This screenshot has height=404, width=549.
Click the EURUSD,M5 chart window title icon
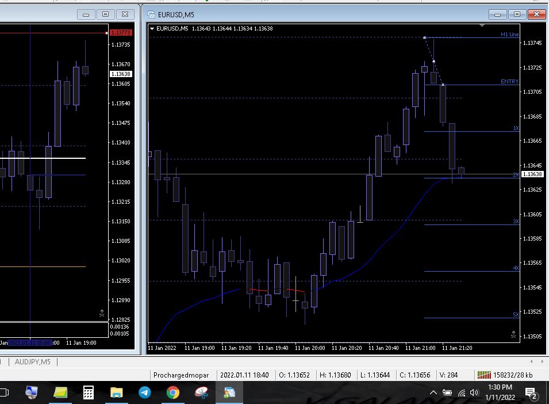151,14
